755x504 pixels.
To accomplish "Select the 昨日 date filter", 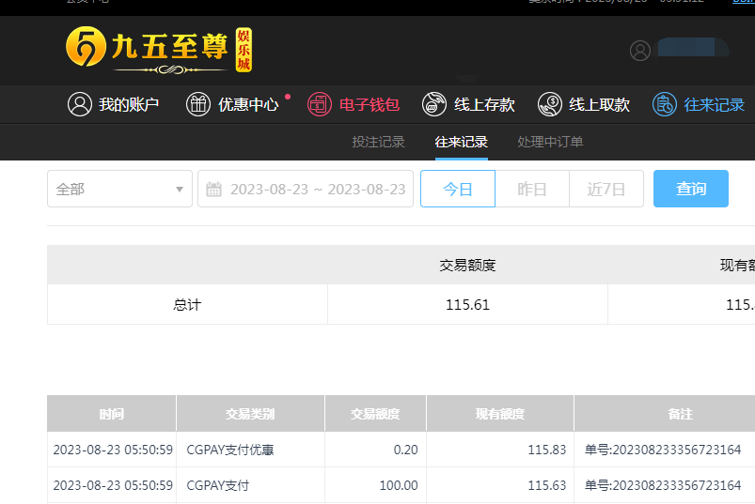I will point(532,189).
